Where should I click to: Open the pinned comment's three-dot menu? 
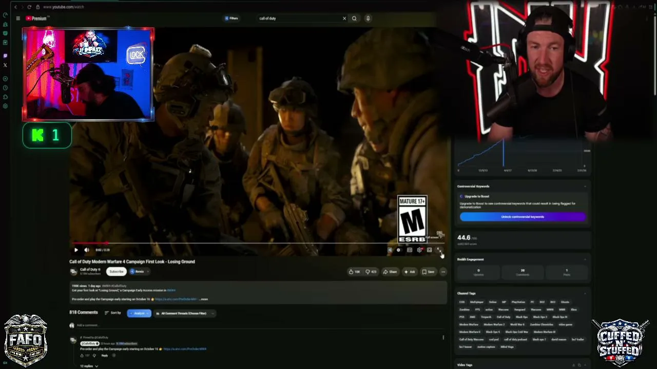click(443, 338)
